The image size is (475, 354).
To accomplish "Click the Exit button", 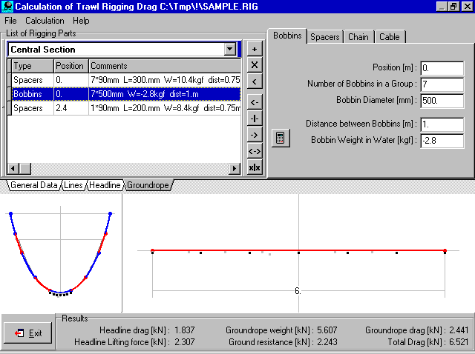I will [28, 333].
